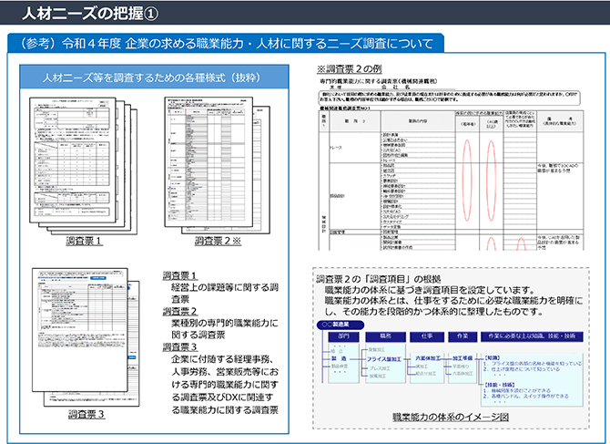Click the 作業 header box in the diagram
Image resolution: width=610 pixels, height=444 pixels.
point(463,336)
